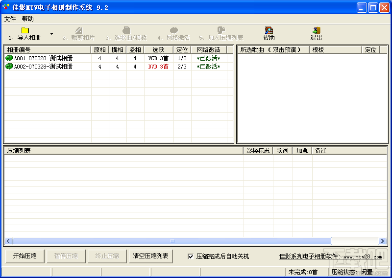Click the 退出 exit icon
This screenshot has width=392, height=278.
point(316,30)
